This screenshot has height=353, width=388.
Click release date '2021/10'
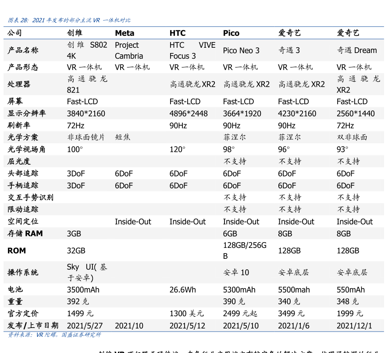(129, 326)
